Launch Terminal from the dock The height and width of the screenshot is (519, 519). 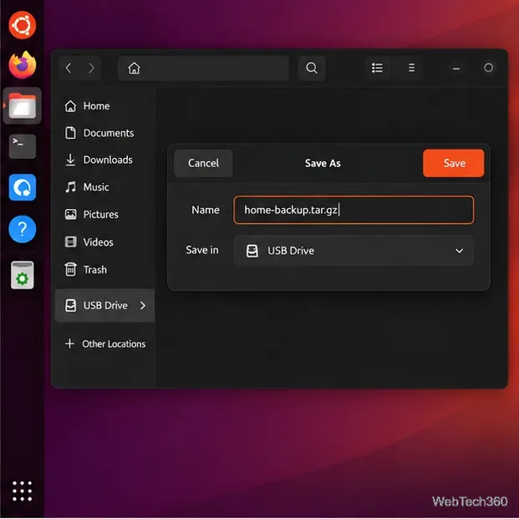(23, 146)
